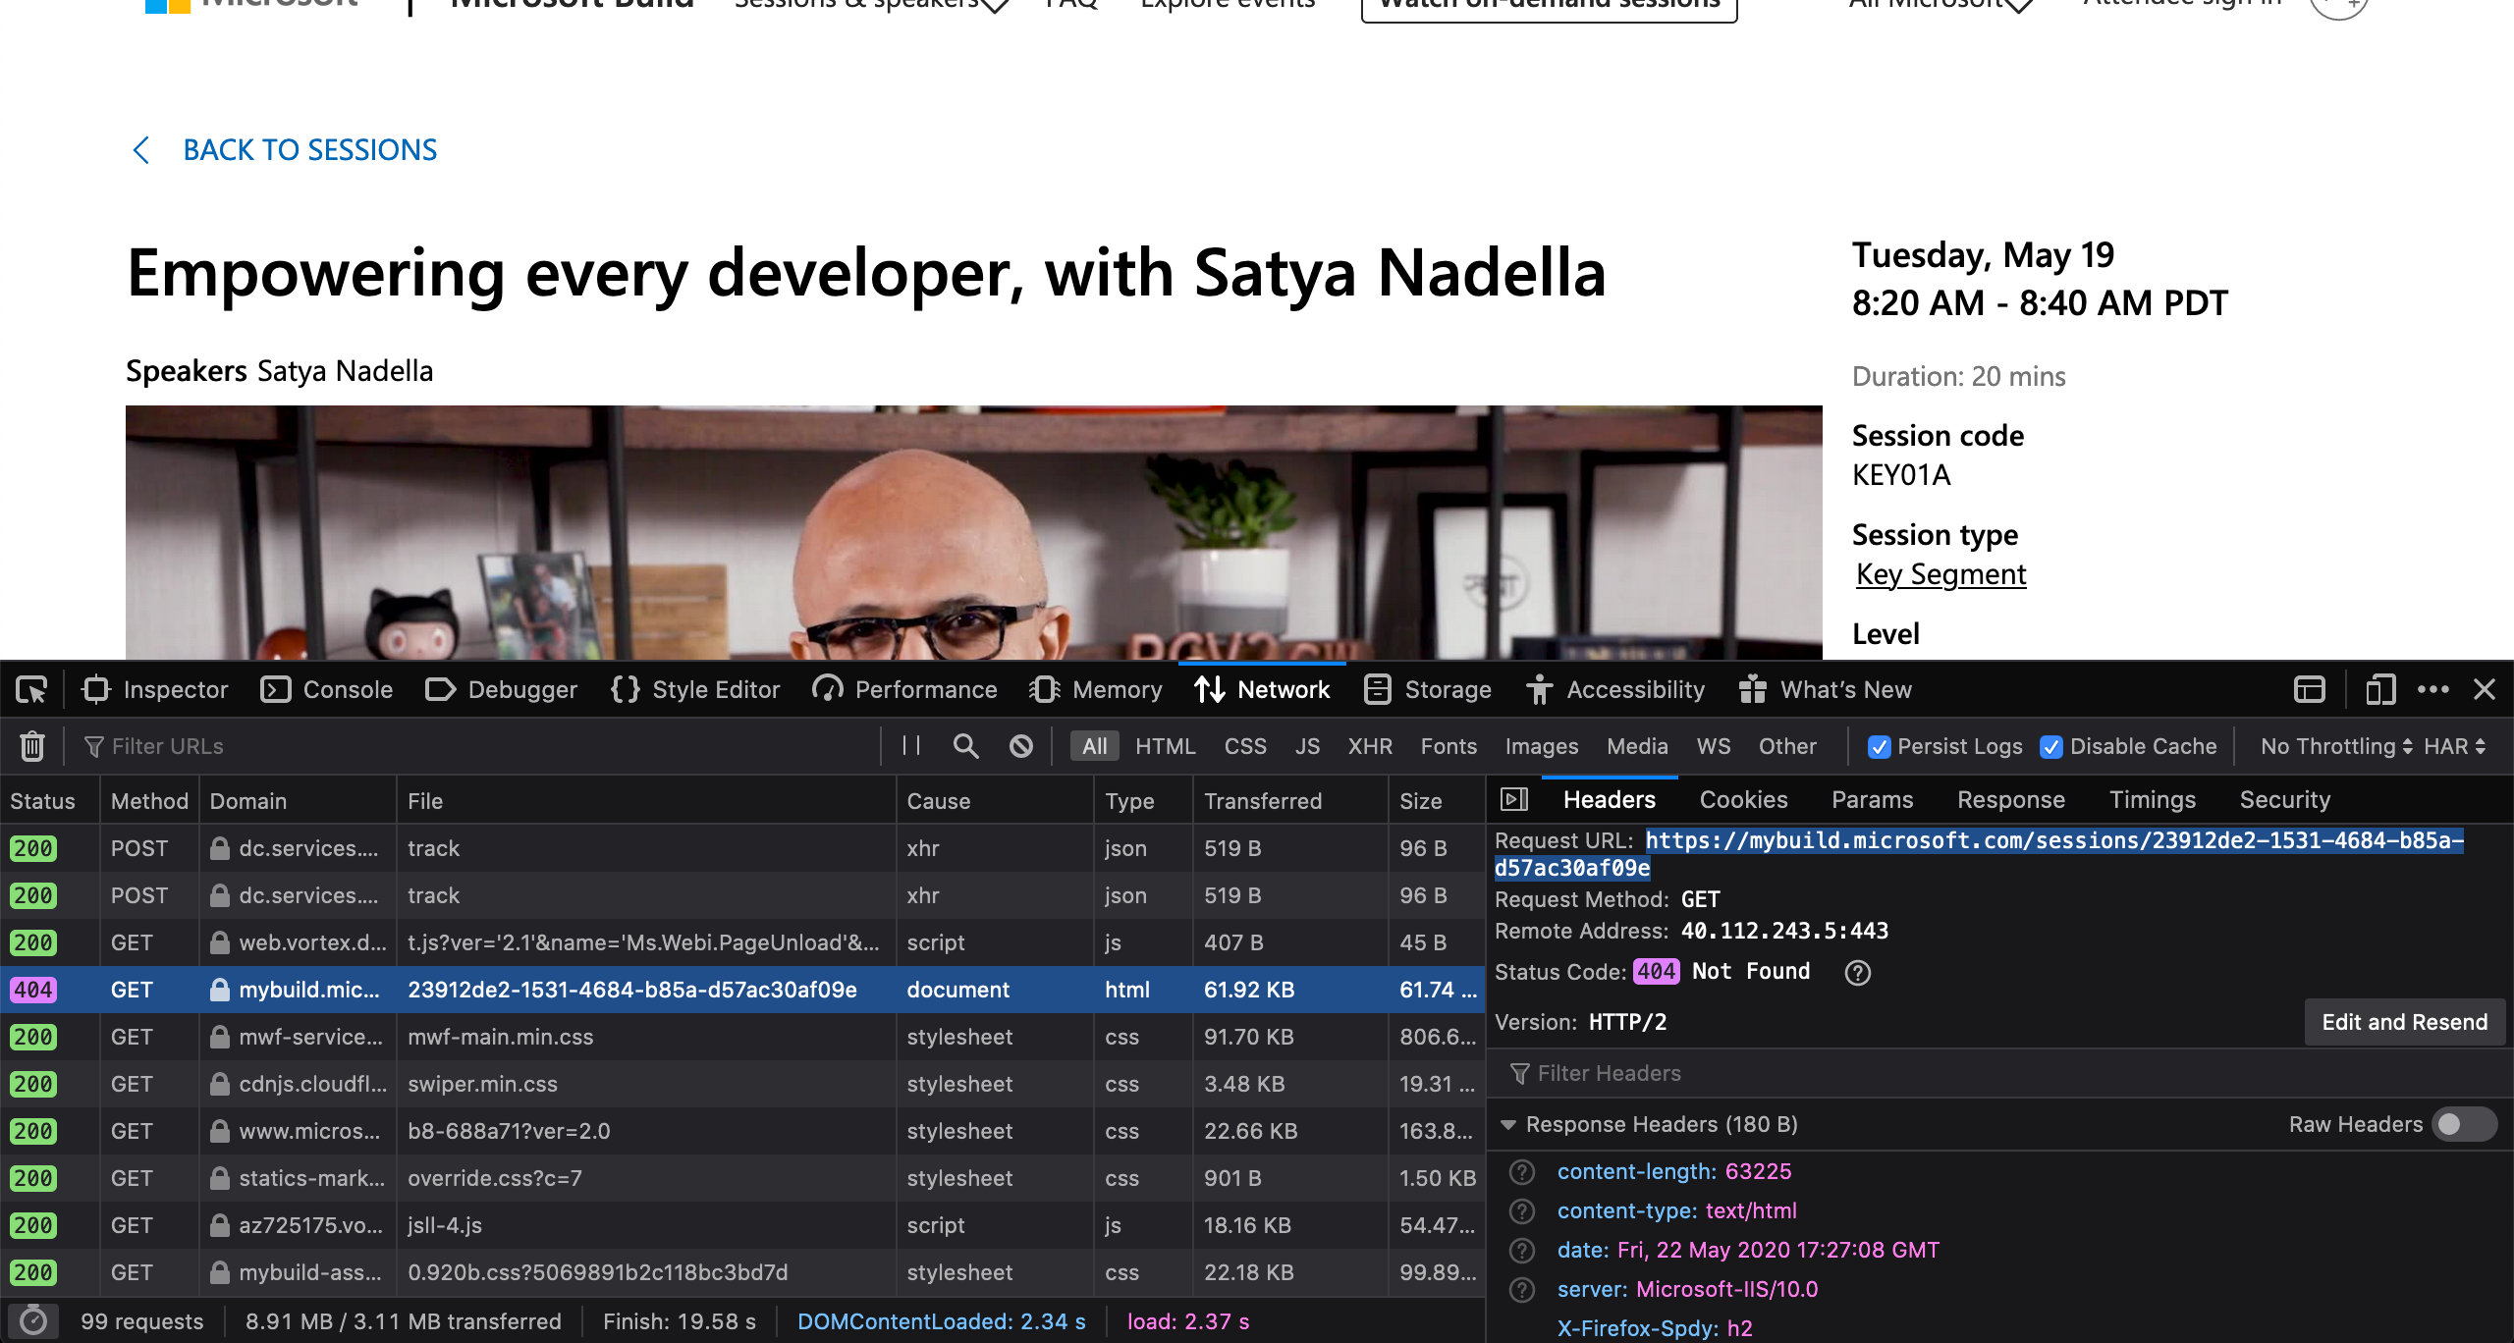Screen dimensions: 2514x1343
Task: Click the BACK TO SESSIONS link
Action: pos(308,150)
